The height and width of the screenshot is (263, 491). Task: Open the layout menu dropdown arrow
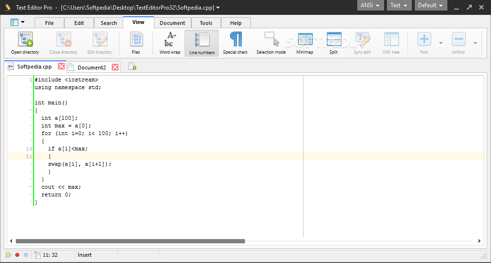coord(23,22)
